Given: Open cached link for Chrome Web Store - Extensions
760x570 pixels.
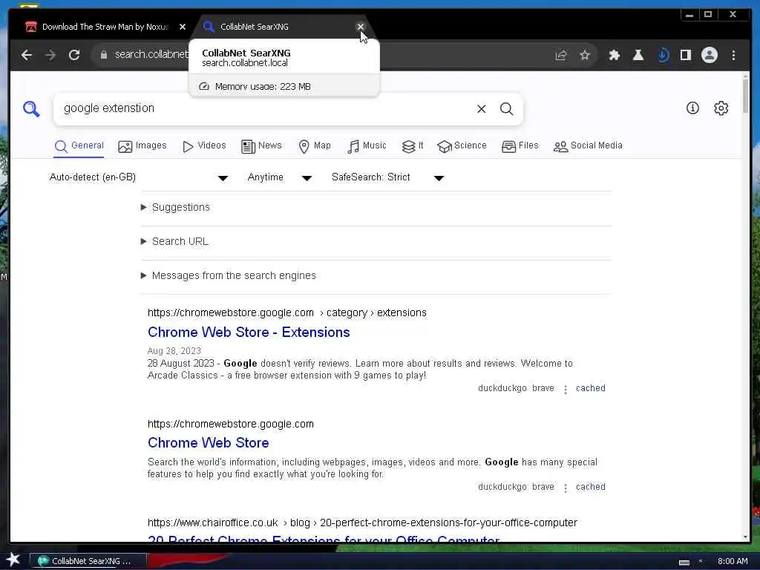Looking at the screenshot, I should click(x=590, y=388).
